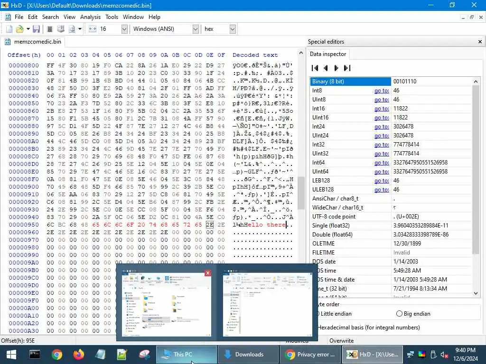Close the Special editors panel
The height and width of the screenshot is (364, 486).
click(x=480, y=42)
